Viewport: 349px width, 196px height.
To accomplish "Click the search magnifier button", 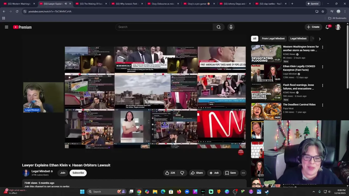I will [x=219, y=27].
